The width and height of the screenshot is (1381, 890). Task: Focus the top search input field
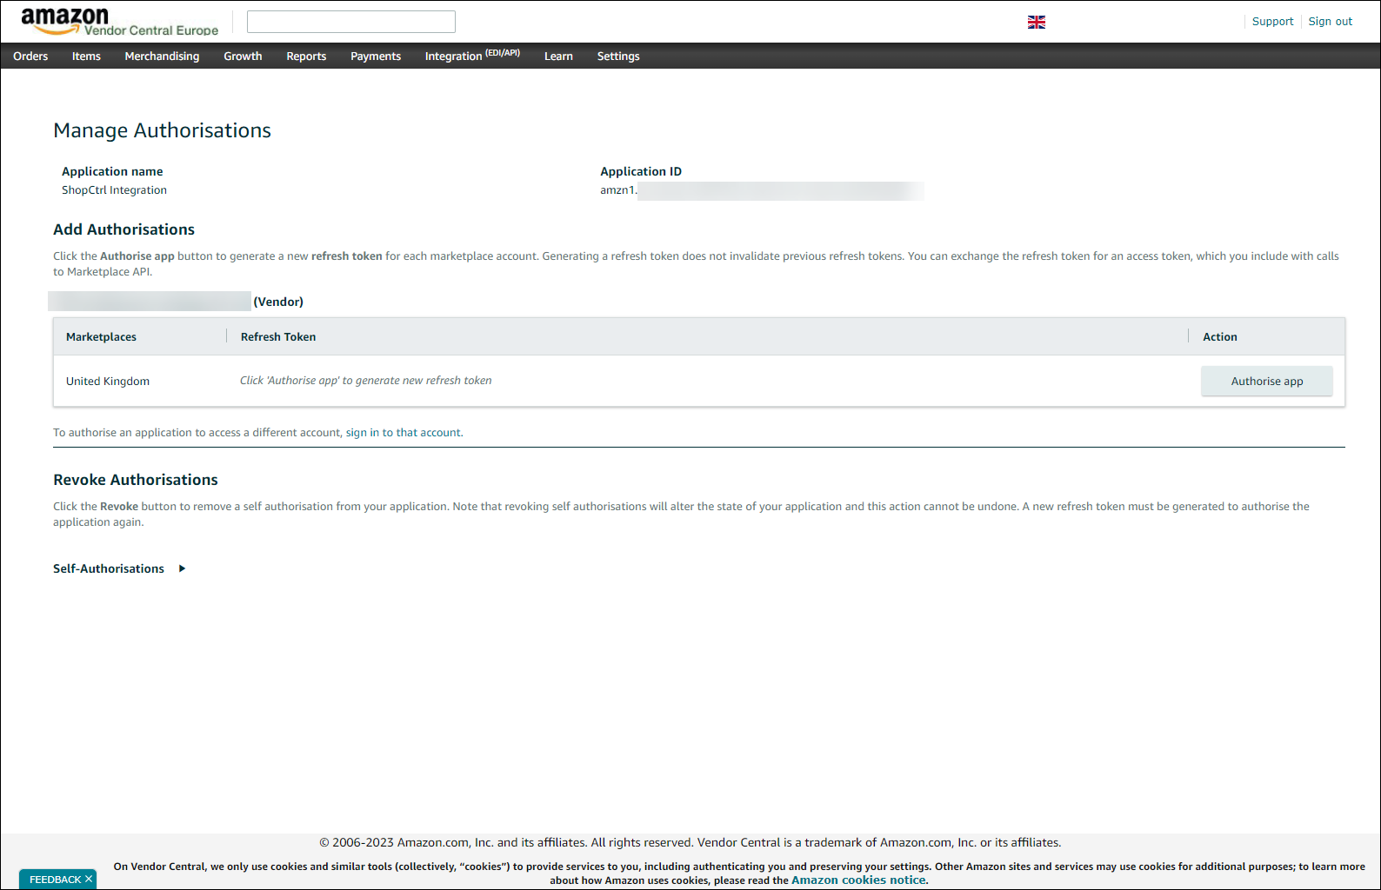351,22
